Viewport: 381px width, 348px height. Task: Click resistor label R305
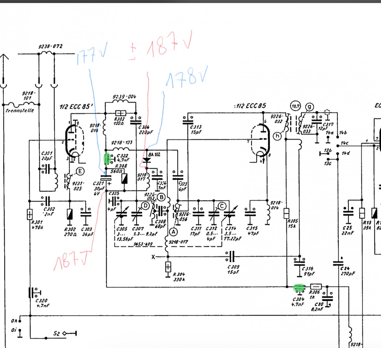[x=293, y=221]
